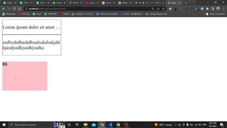Open File Explorer from the taskbar
The width and height of the screenshot is (227, 128).
(x=85, y=125)
